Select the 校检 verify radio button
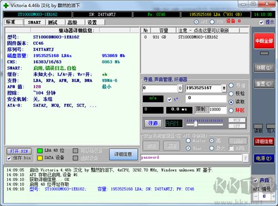This screenshot has width=278, height=206. pyautogui.click(x=231, y=94)
